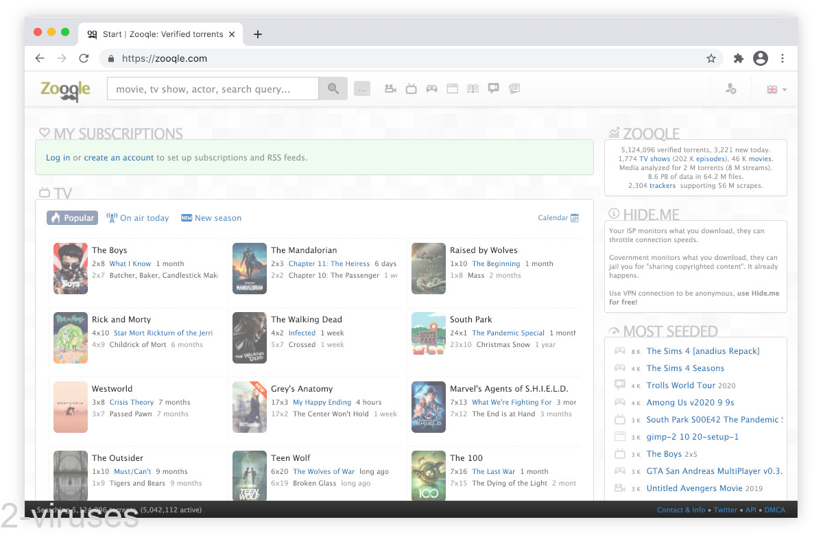Open the Books category icon
Viewport: 823px width, 535px height.
473,88
